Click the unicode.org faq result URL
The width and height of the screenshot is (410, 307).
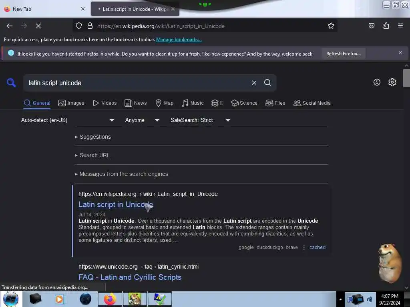point(138,267)
